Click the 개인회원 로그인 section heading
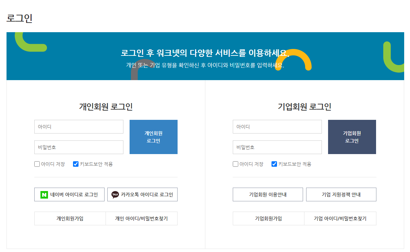This screenshot has width=410, height=252. tap(106, 107)
